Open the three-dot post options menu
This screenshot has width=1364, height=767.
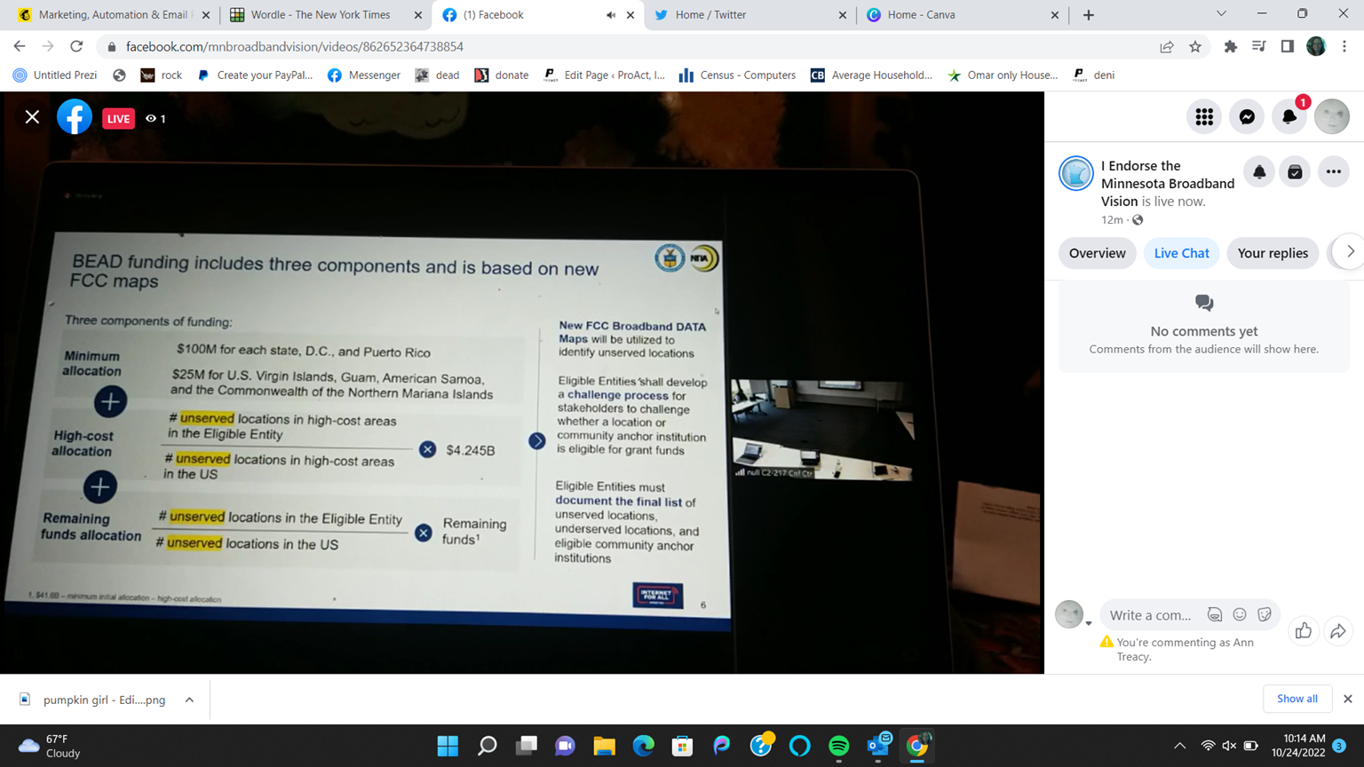tap(1334, 172)
